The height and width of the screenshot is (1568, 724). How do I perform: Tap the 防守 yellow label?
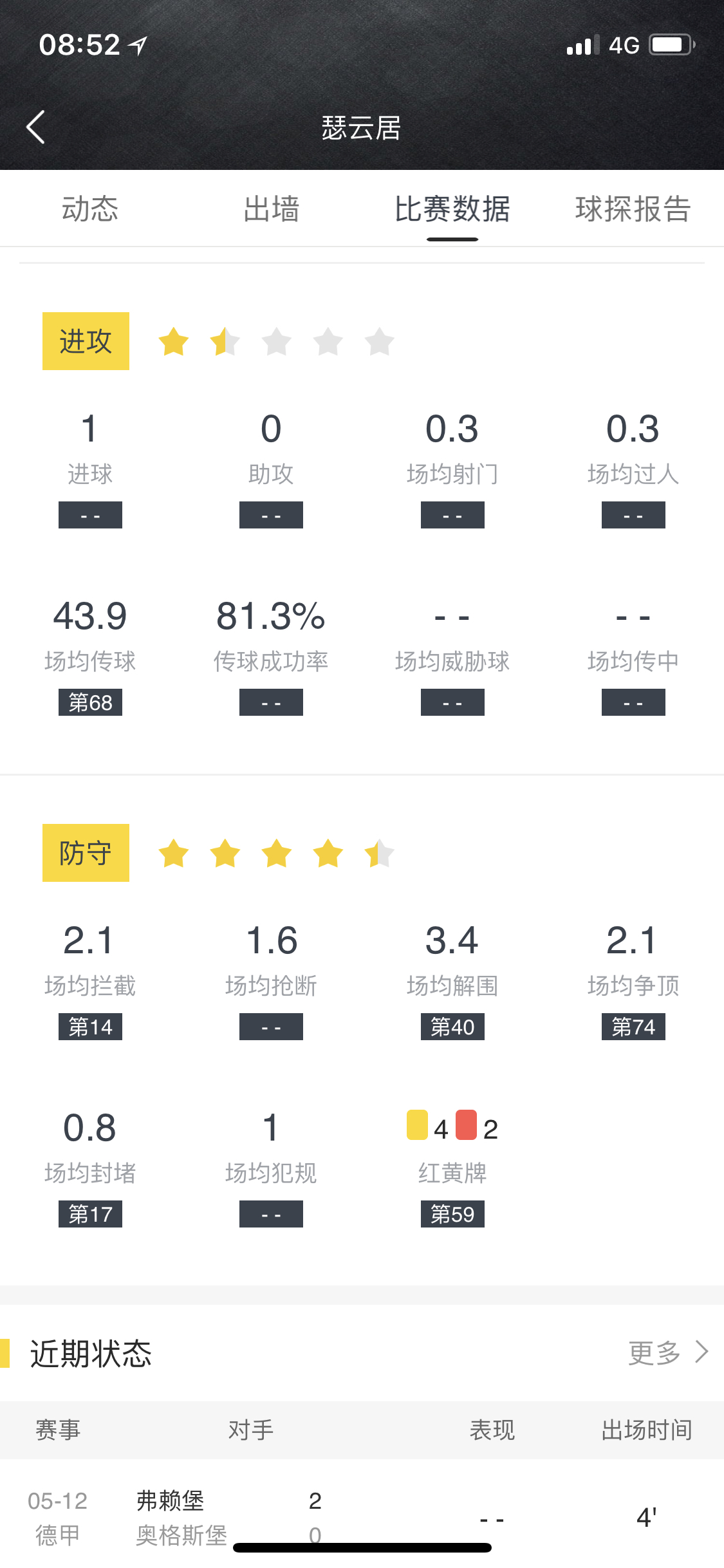[86, 853]
